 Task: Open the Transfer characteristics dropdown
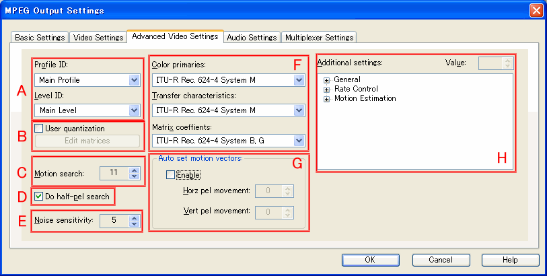pos(299,110)
